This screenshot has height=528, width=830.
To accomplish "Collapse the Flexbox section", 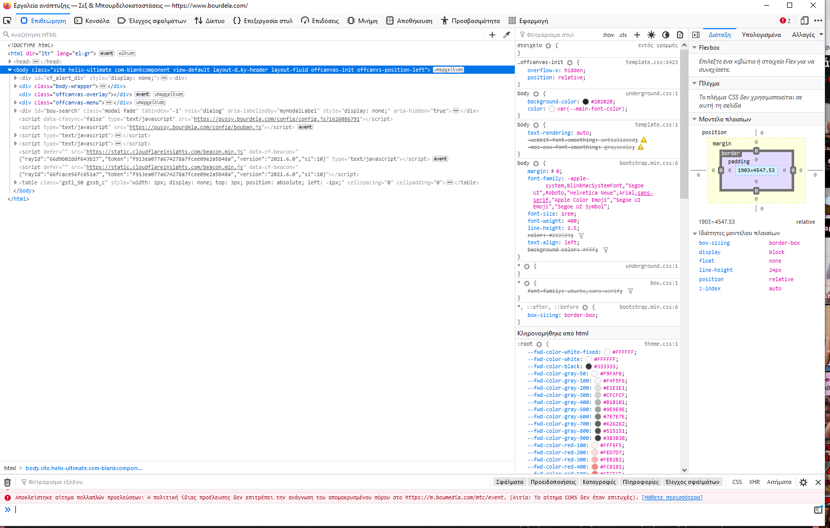I will click(x=694, y=48).
